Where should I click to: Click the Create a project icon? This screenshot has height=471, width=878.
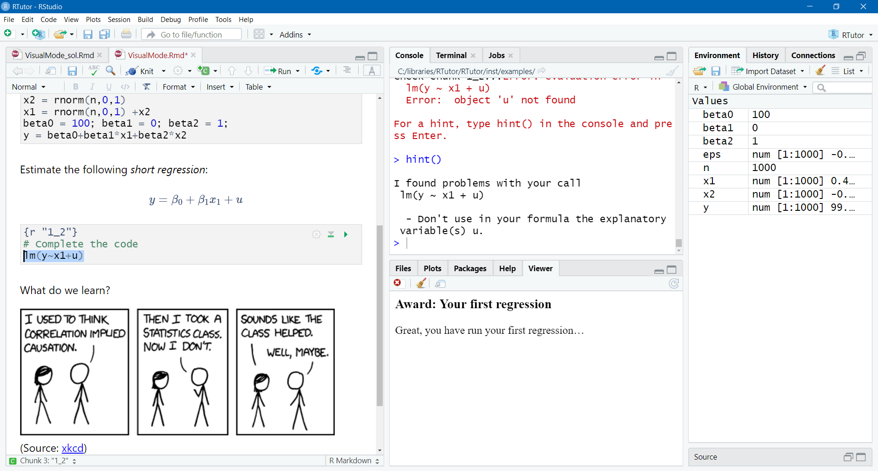(x=38, y=34)
